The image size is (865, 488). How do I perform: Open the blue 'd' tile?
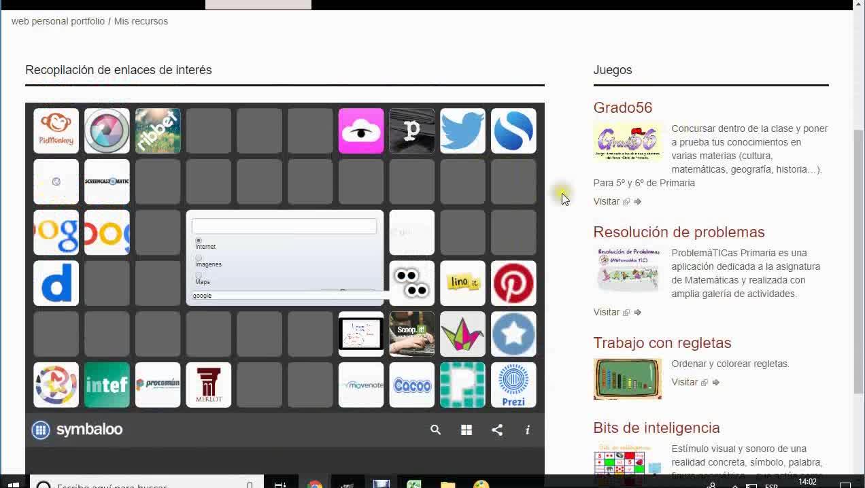point(56,283)
